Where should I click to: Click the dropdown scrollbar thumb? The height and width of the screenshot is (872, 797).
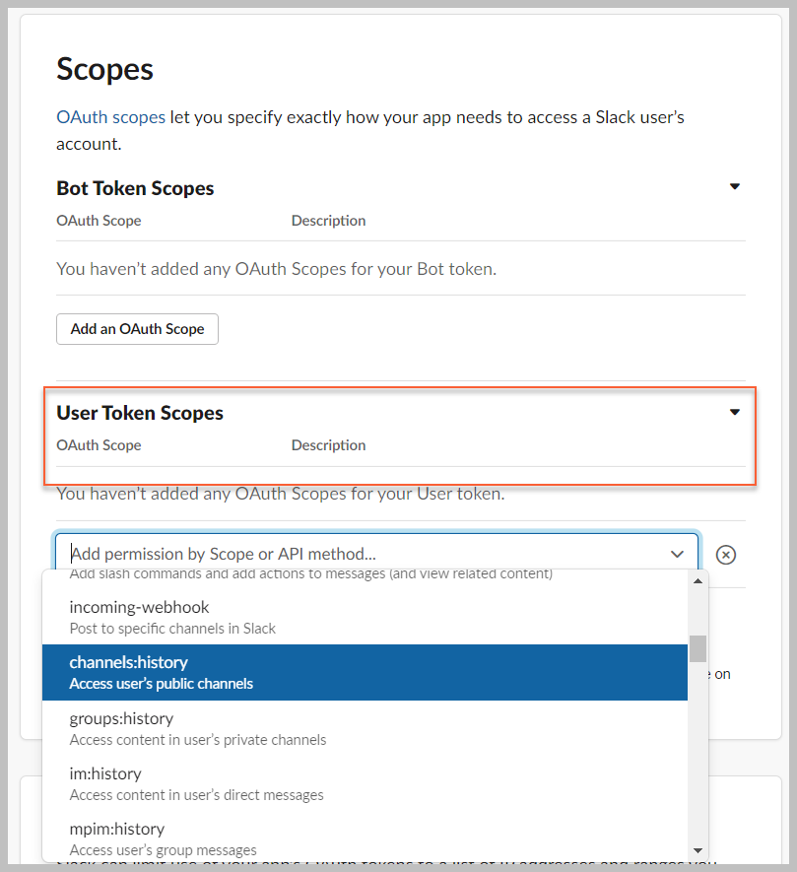698,648
